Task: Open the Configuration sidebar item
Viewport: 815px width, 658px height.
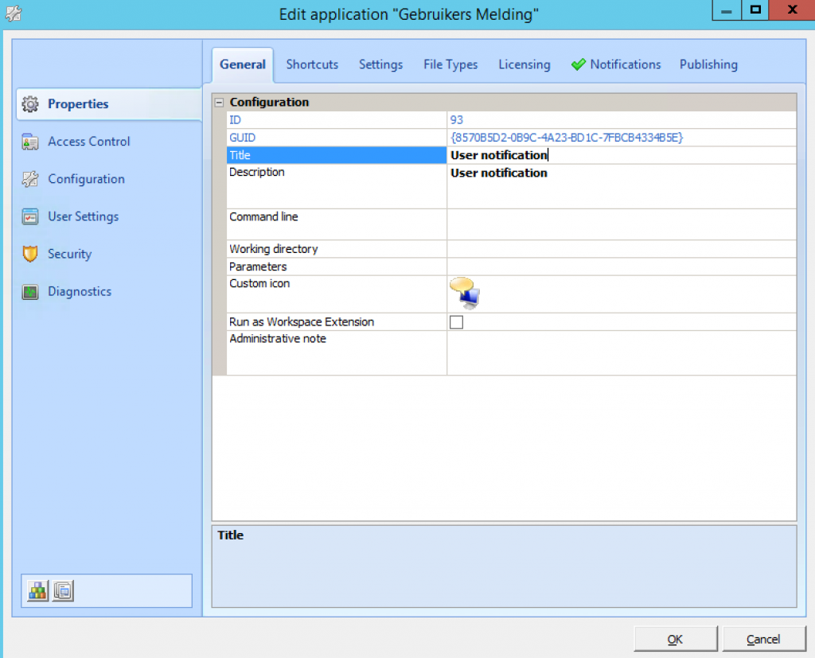Action: point(86,178)
